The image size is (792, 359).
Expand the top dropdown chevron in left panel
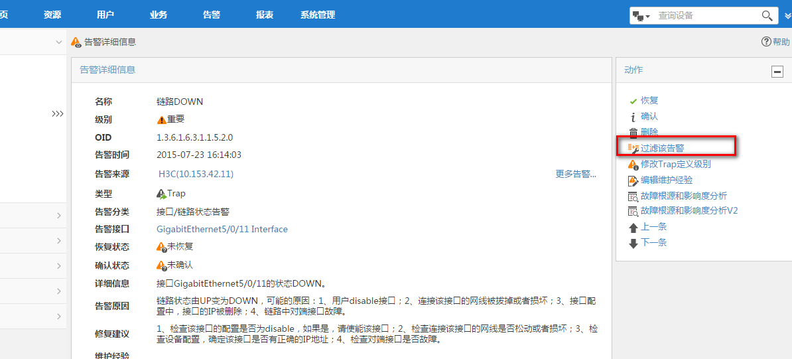(58, 42)
